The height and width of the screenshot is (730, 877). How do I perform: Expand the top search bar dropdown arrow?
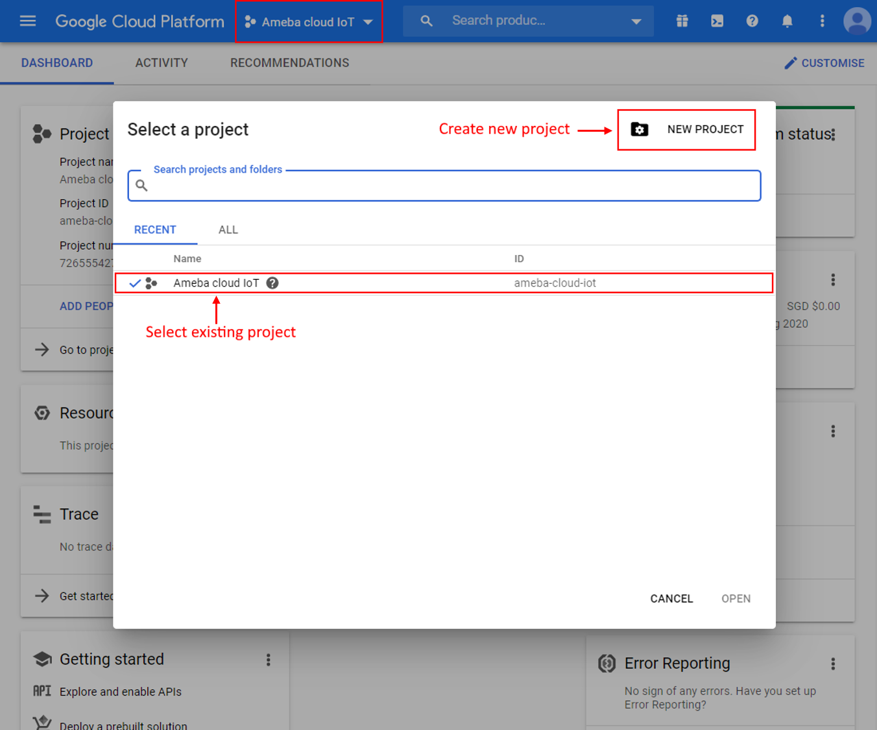click(636, 21)
